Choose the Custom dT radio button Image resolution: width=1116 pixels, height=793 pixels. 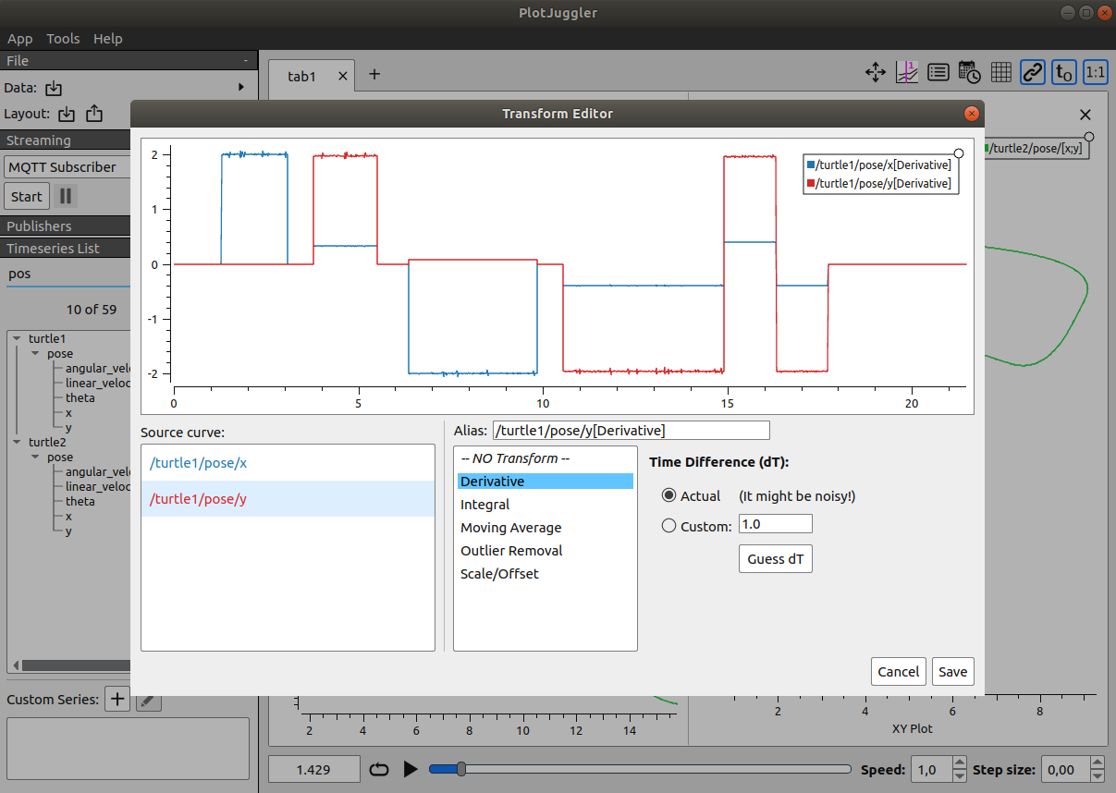pyautogui.click(x=668, y=525)
